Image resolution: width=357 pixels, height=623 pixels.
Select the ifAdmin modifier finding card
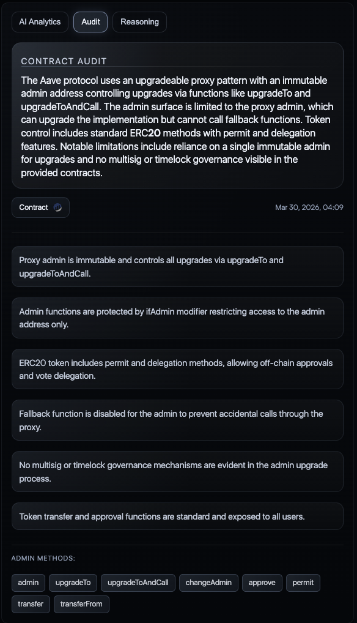[177, 318]
